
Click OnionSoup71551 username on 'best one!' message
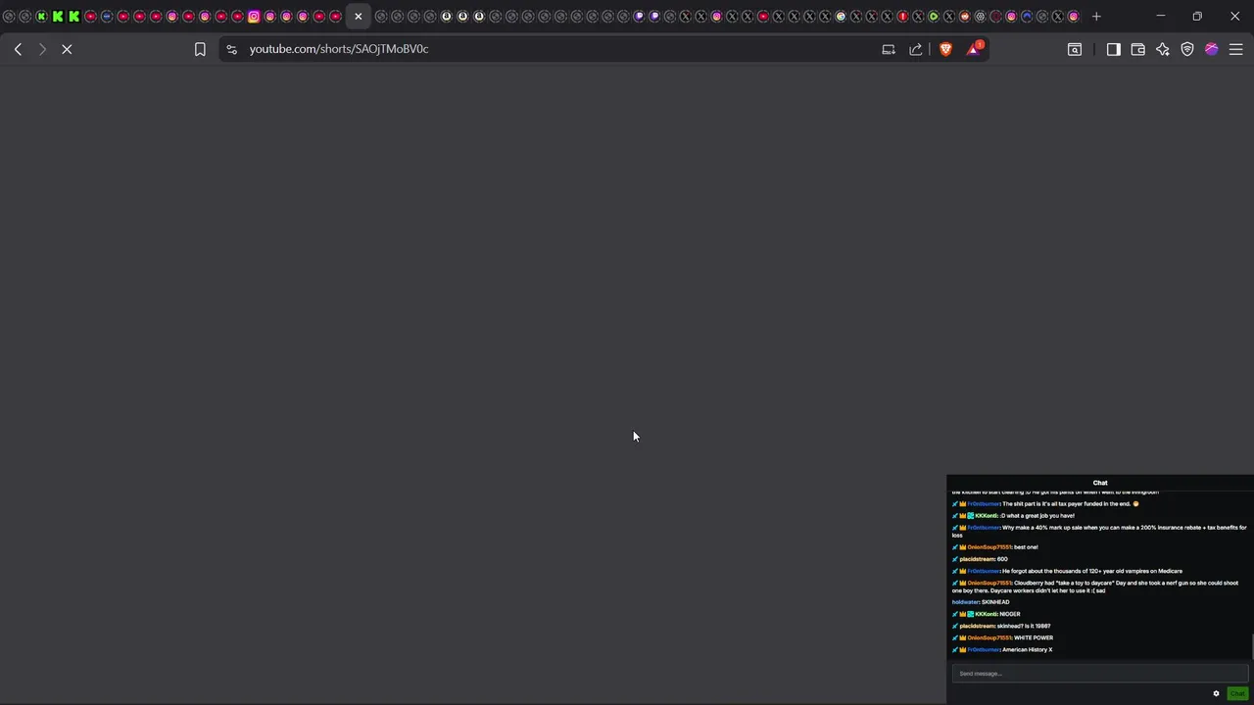click(989, 547)
